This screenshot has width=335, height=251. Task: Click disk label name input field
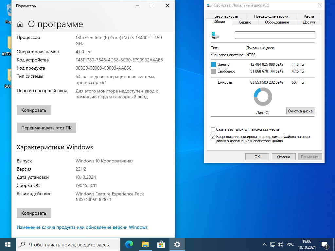coord(275,35)
